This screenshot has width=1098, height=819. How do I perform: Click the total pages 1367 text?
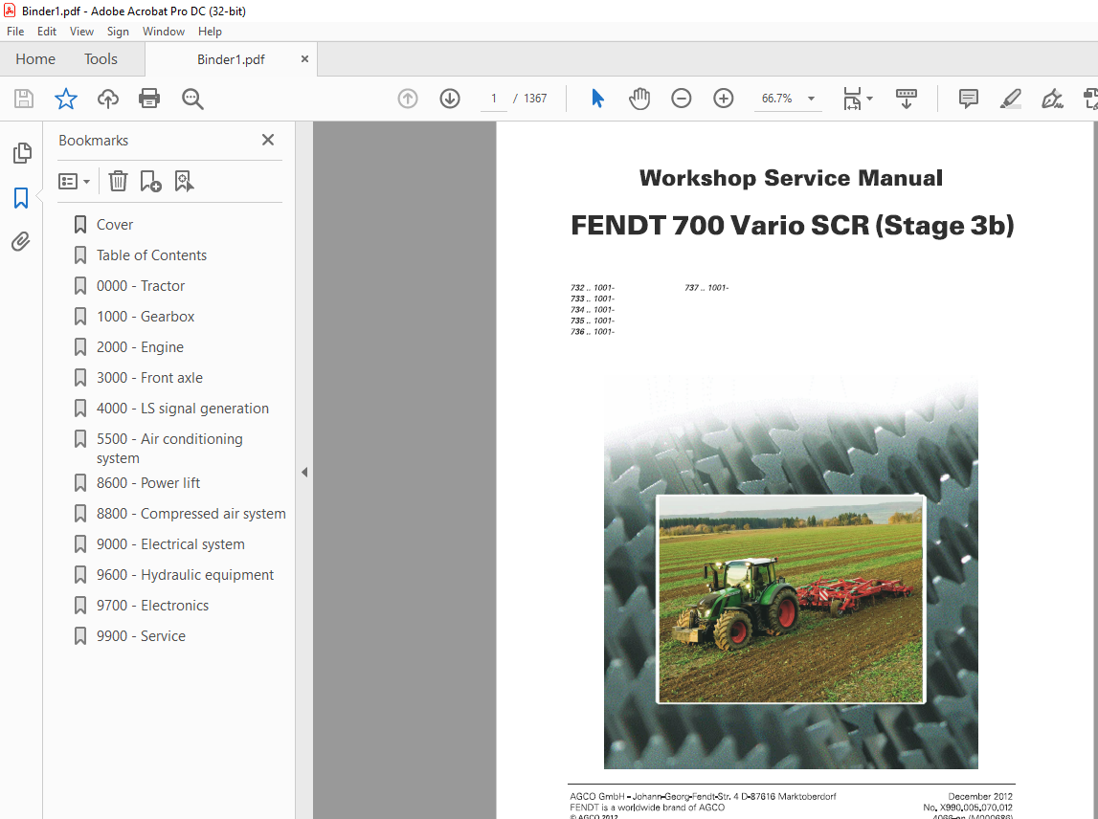535,99
